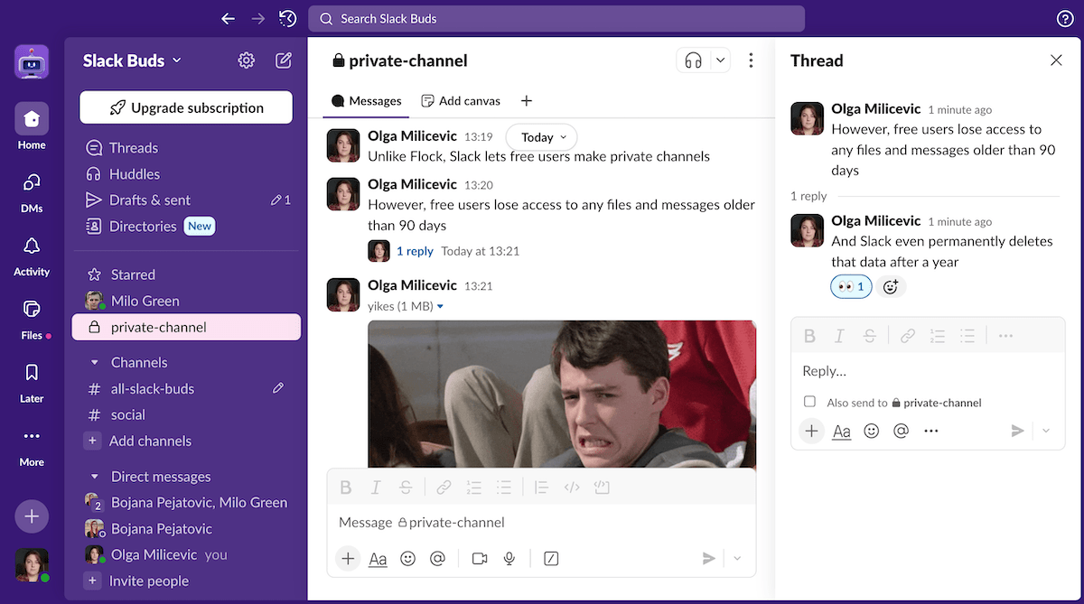Switch to the Messages tab
This screenshot has height=604, width=1084.
click(x=367, y=101)
